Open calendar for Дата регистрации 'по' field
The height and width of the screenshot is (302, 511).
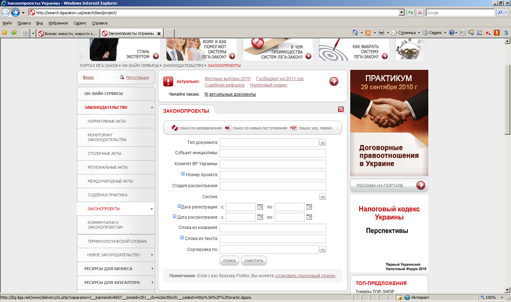pyautogui.click(x=309, y=207)
